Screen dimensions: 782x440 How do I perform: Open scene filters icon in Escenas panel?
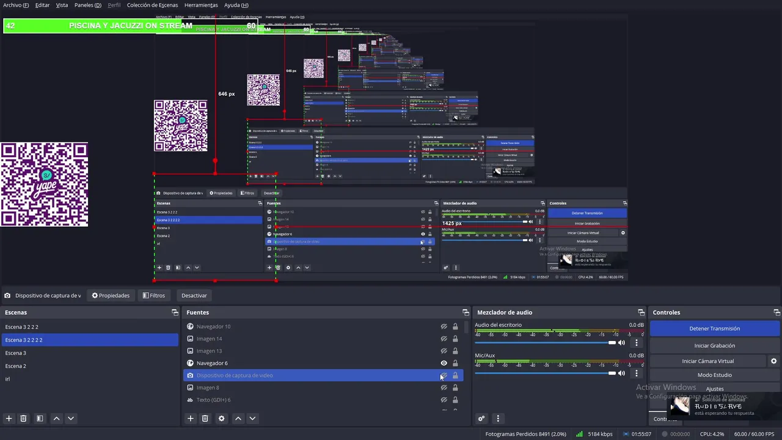click(40, 419)
